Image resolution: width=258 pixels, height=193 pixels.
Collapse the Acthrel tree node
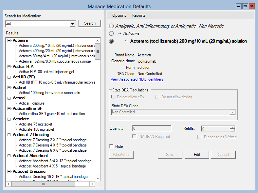(x=9, y=87)
